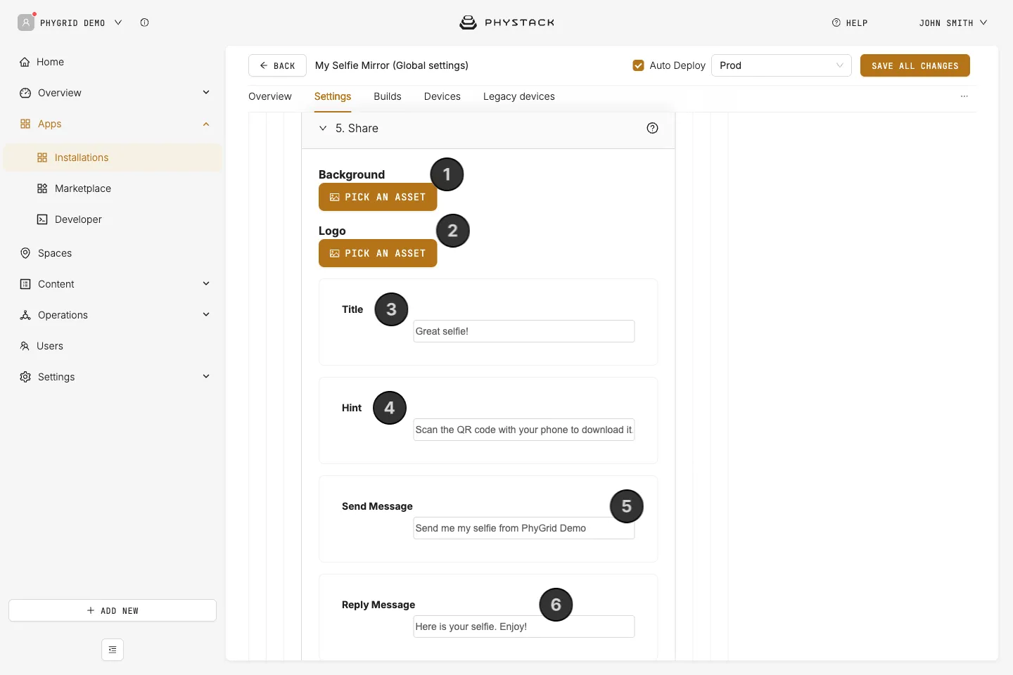Screen dimensions: 1013x675
Task: Click Save All Changes
Action: (915, 65)
